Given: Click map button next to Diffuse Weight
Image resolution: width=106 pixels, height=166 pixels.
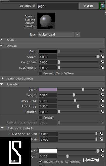Looking at the screenshot, I should (102, 57).
